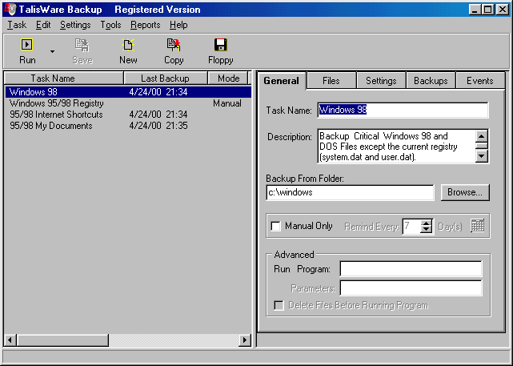This screenshot has width=513, height=366.
Task: Click the Backup From Folder path field
Action: pos(350,192)
